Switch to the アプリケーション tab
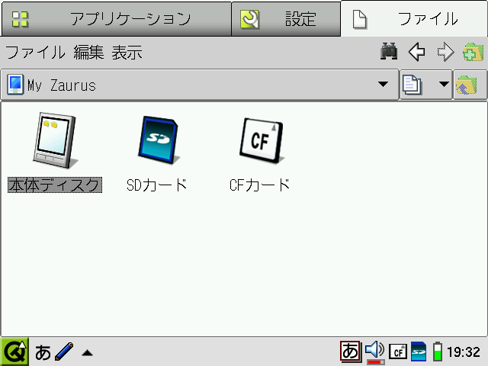The height and width of the screenshot is (366, 488). click(117, 19)
